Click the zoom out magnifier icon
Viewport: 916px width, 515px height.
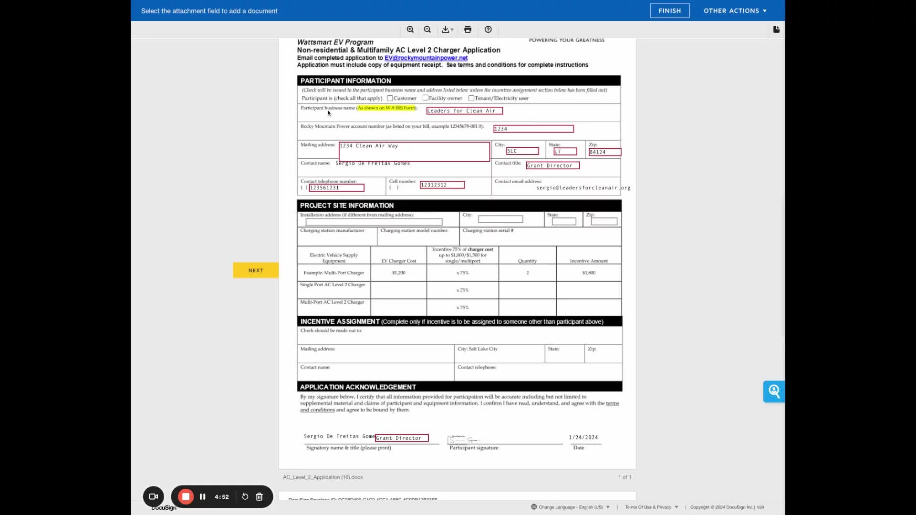427,30
